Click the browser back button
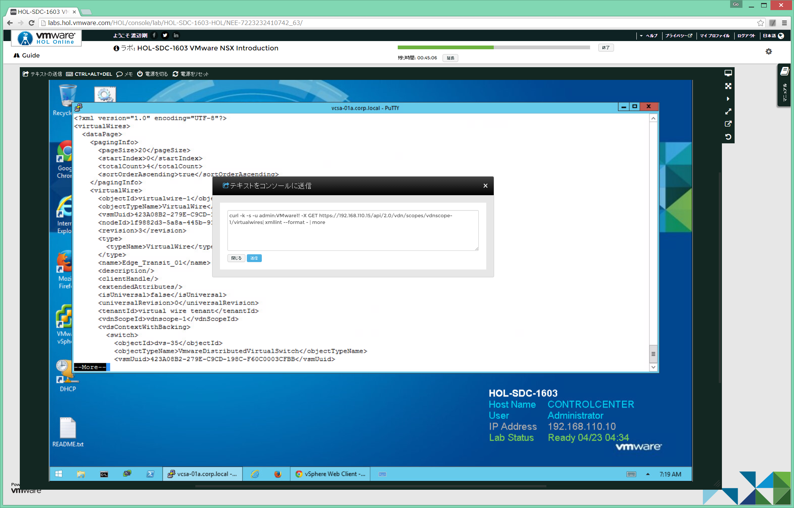The height and width of the screenshot is (508, 794). 10,23
